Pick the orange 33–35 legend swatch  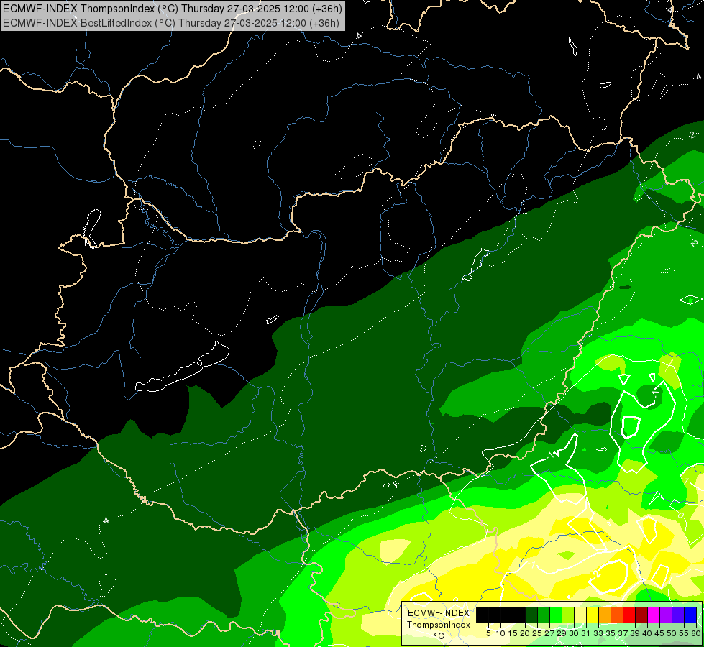(x=605, y=615)
